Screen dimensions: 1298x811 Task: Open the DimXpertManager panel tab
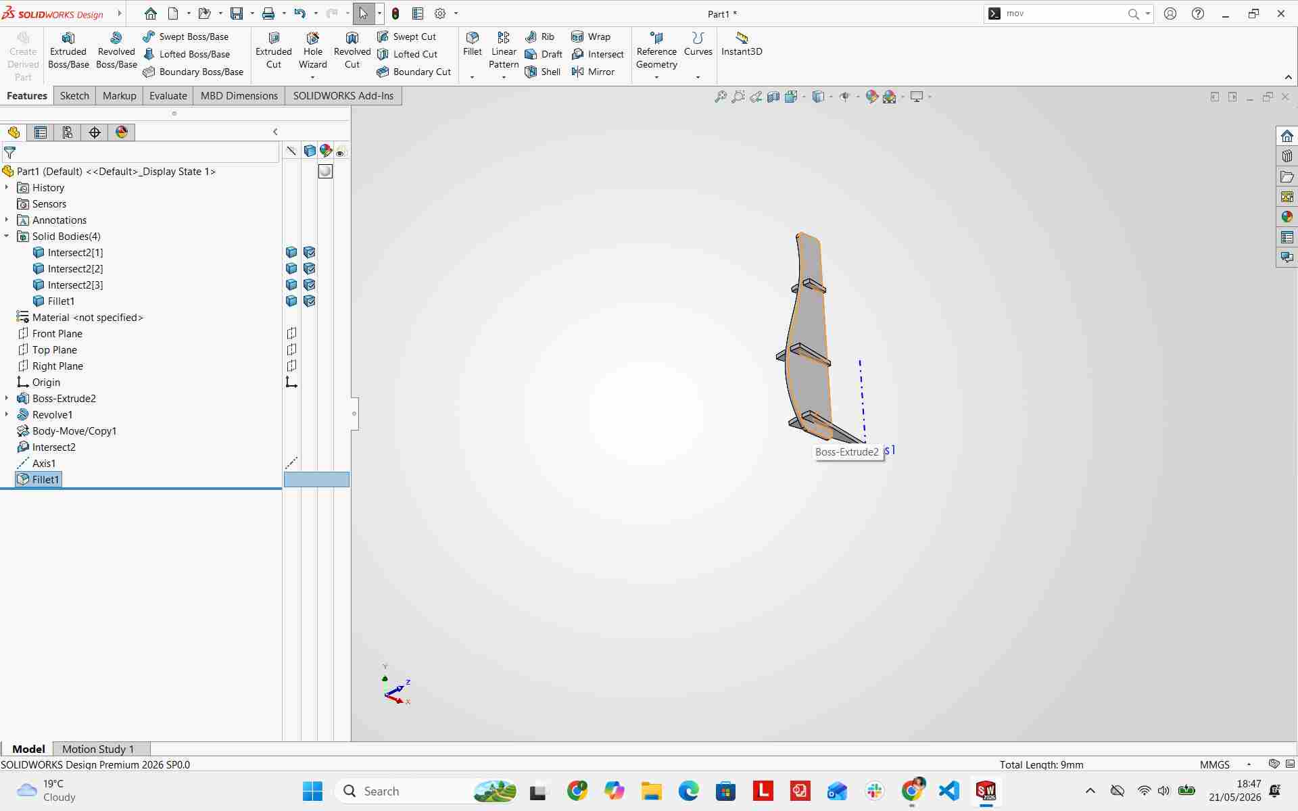[95, 132]
